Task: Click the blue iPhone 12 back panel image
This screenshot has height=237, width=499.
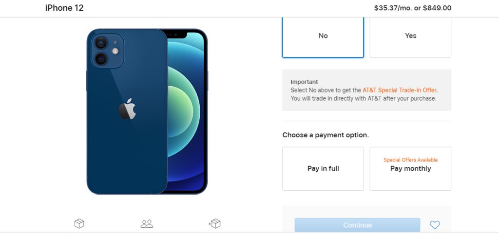Action: point(127,111)
